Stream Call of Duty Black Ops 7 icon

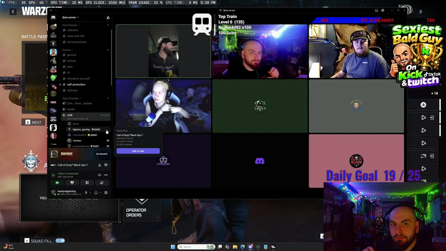[106, 165]
